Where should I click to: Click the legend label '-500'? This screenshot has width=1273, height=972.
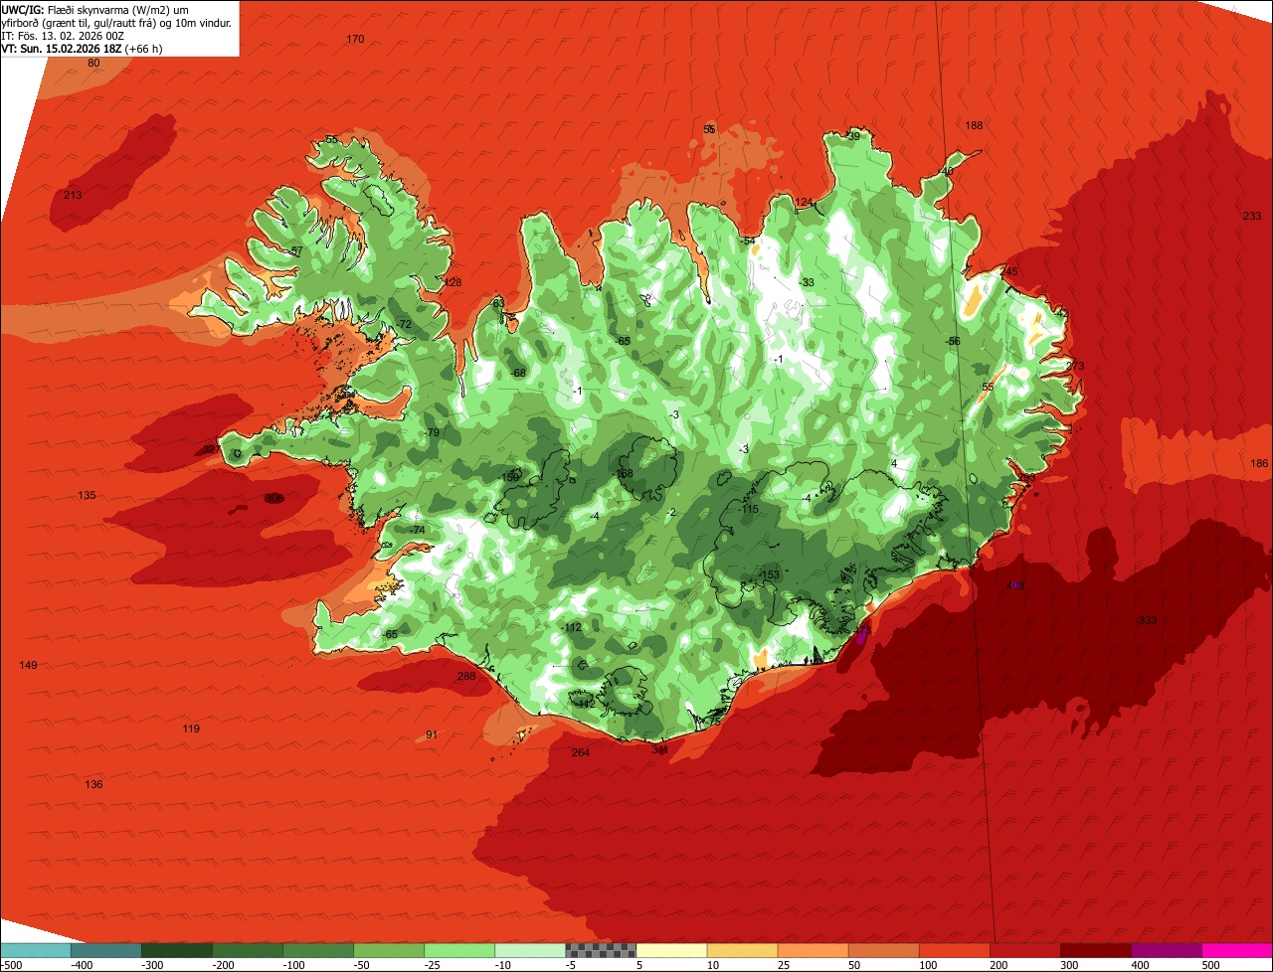[12, 964]
